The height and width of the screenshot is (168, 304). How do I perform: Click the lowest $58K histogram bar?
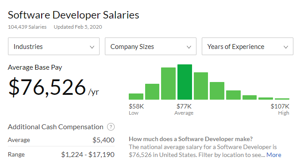[x=136, y=97]
